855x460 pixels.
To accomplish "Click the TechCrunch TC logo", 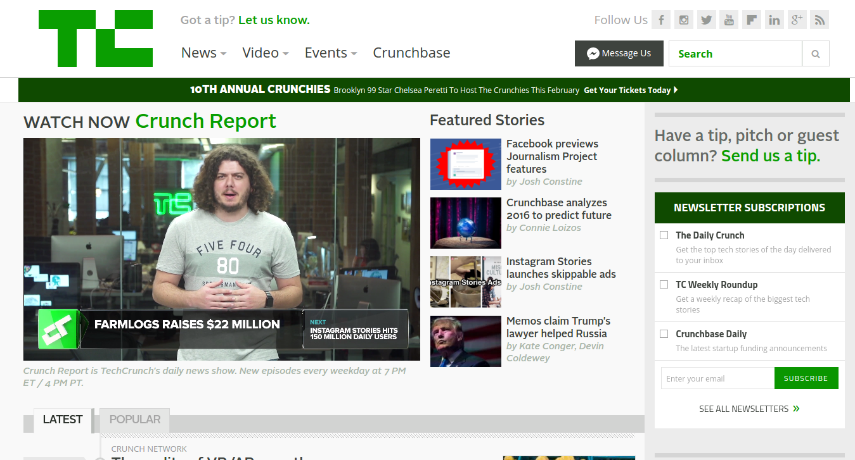I will click(x=96, y=39).
